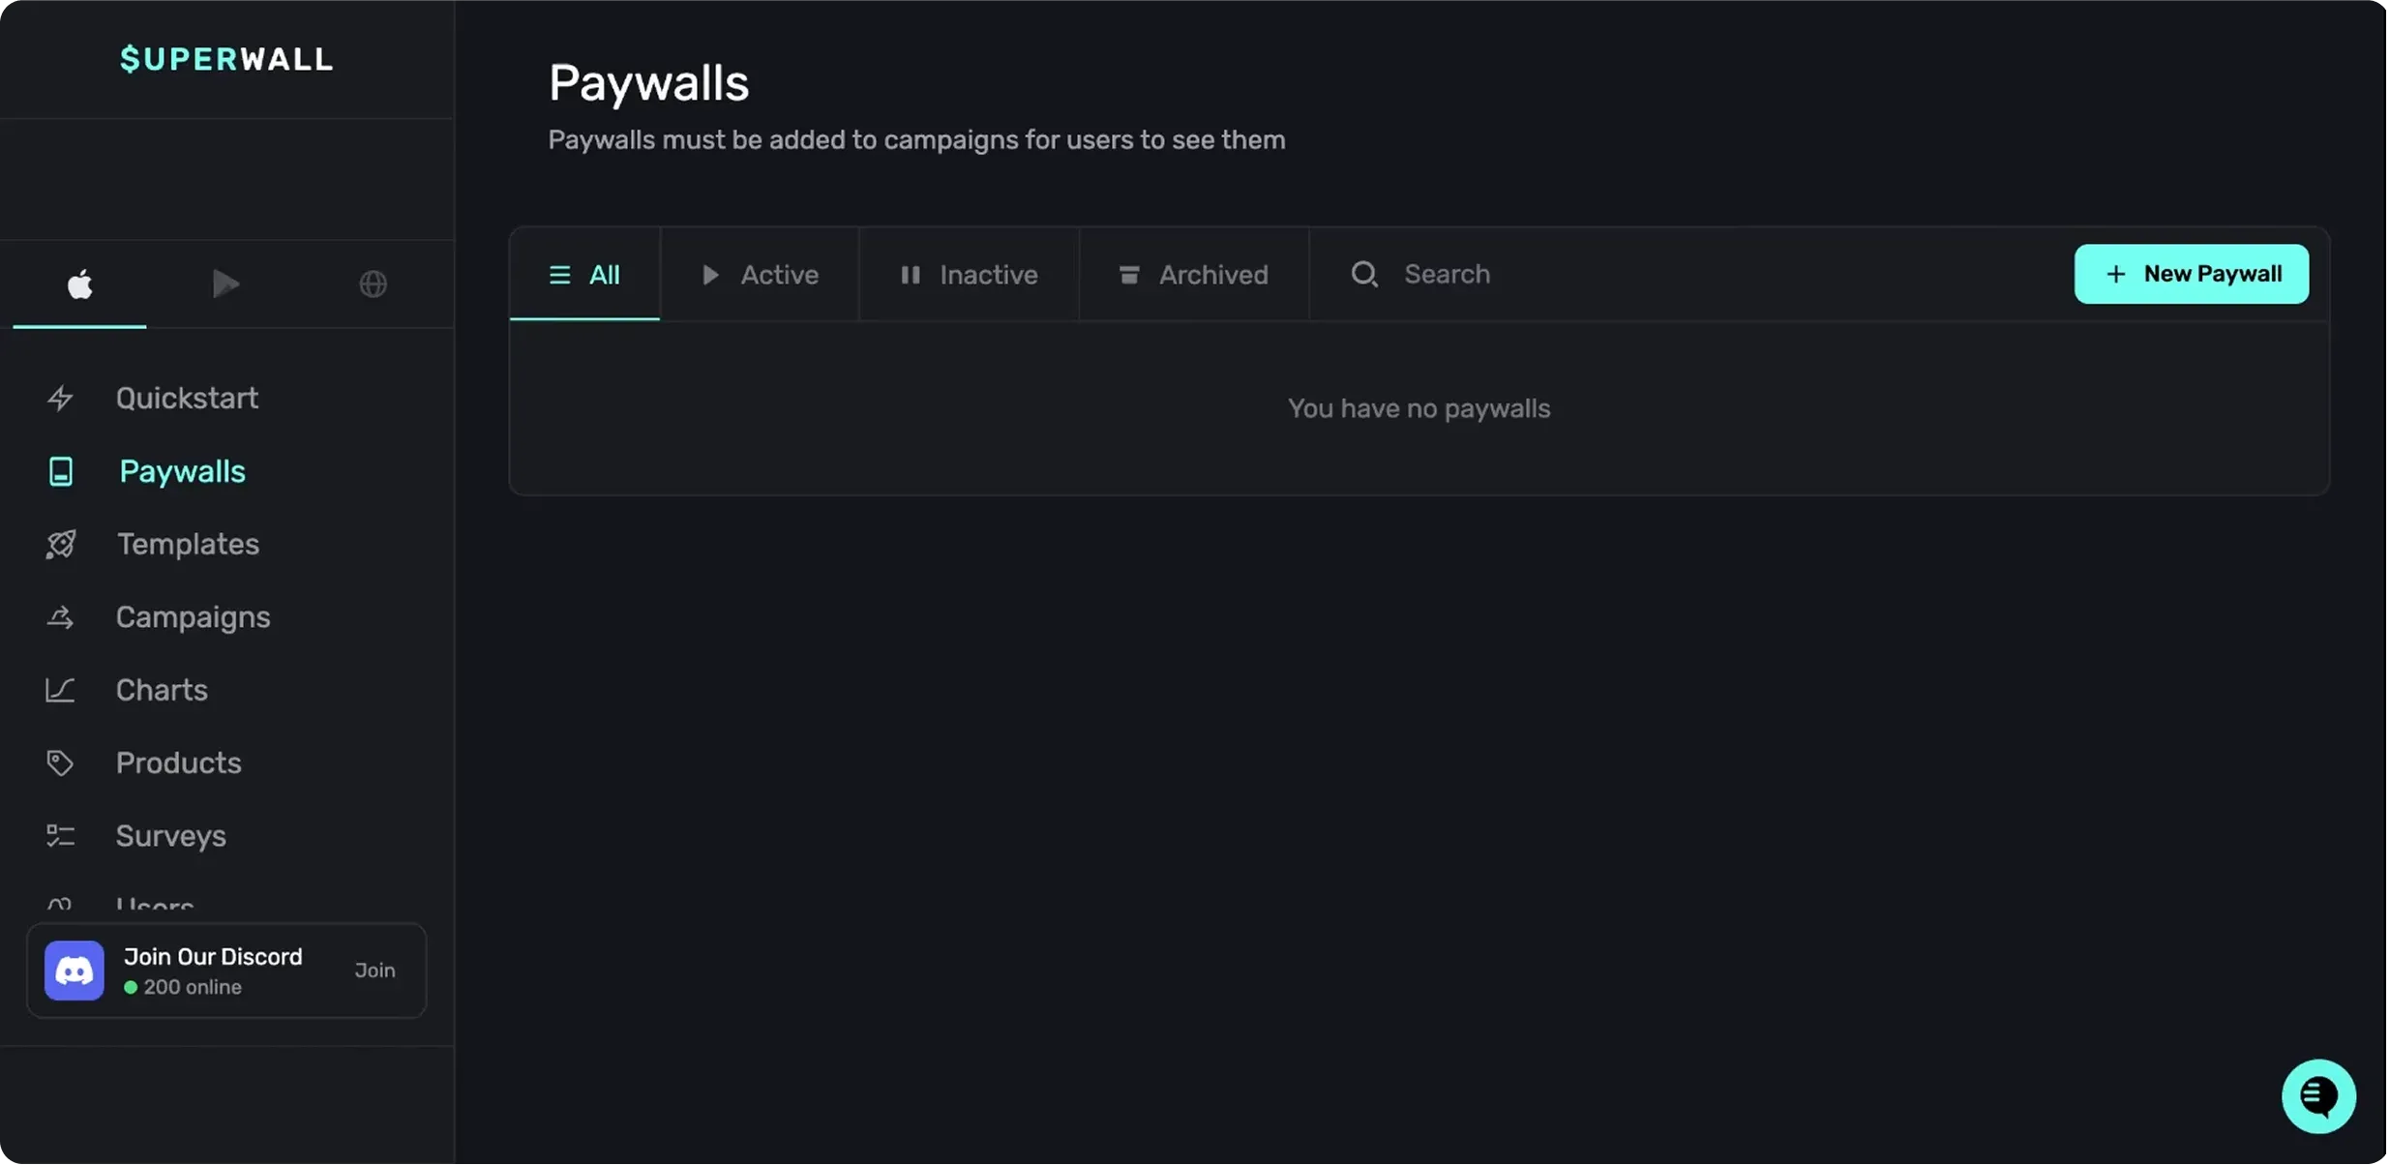Screen dimensions: 2390x1165
Task: Click the Templates rocket icon
Action: 60,545
